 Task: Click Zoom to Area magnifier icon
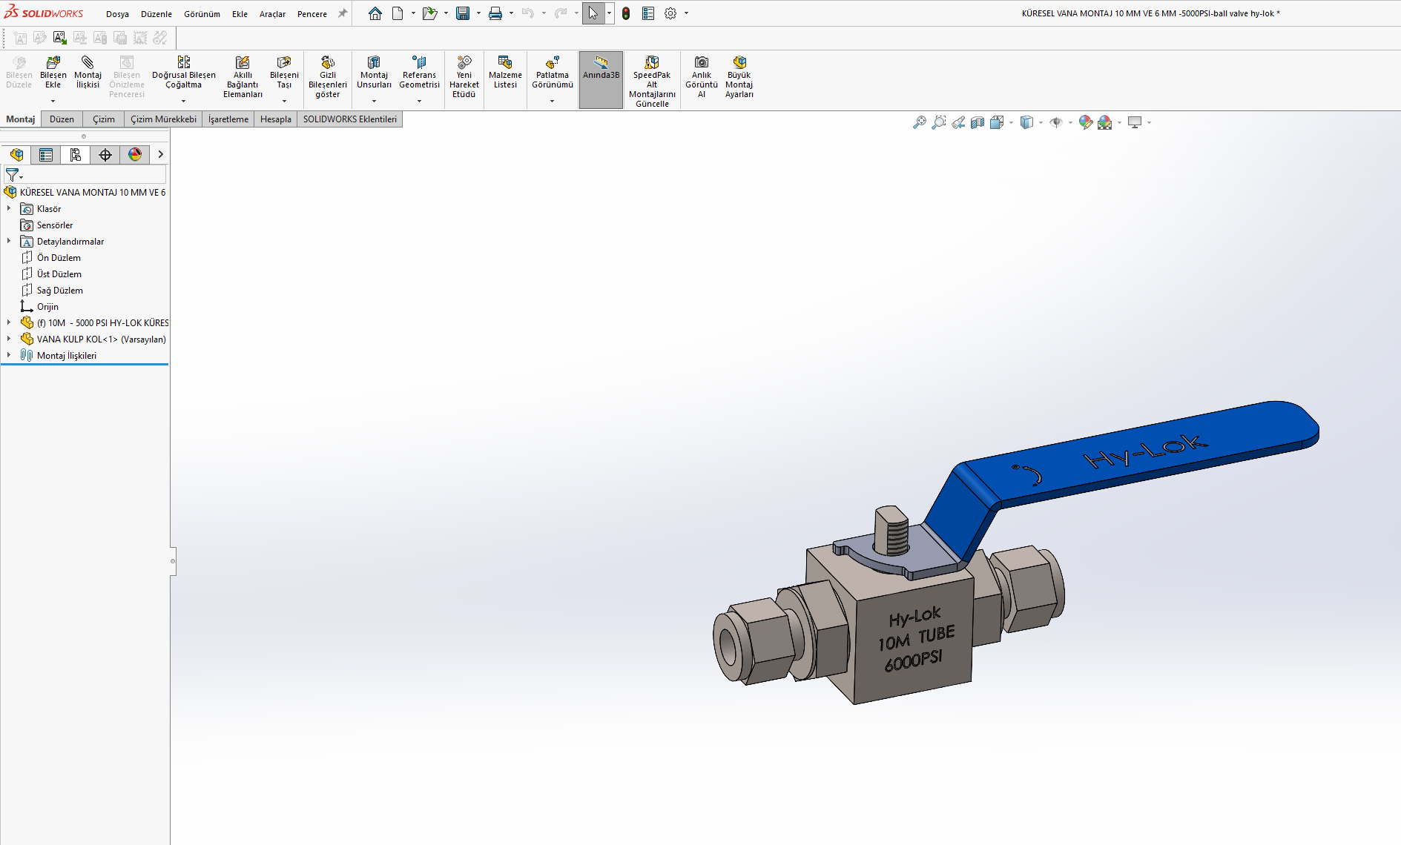pyautogui.click(x=939, y=122)
